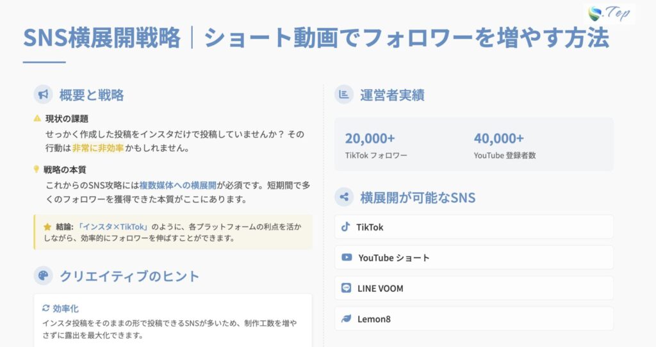The width and height of the screenshot is (656, 347).
Task: Click the chart icon beside 運営者実績
Action: tap(345, 95)
